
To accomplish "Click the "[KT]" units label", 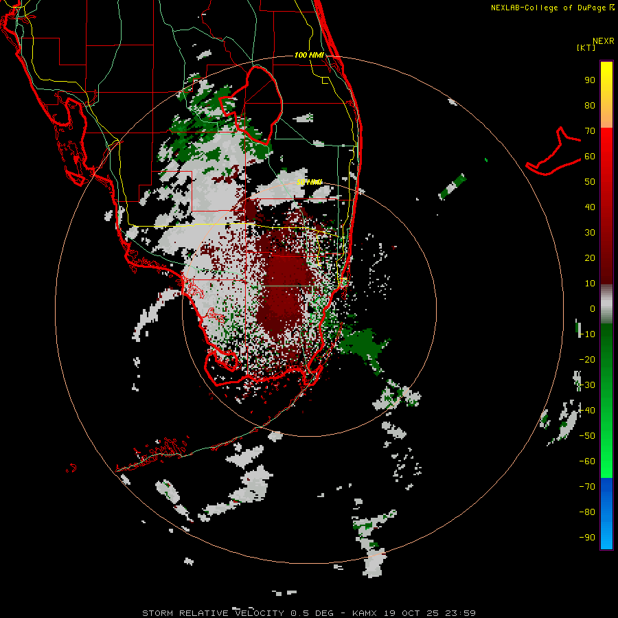I will (x=586, y=47).
